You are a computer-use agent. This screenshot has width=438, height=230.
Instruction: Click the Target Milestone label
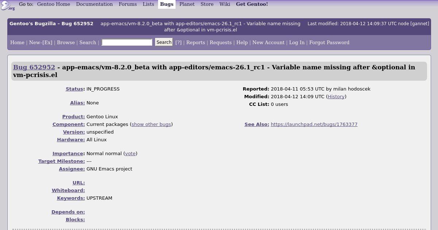click(x=61, y=161)
